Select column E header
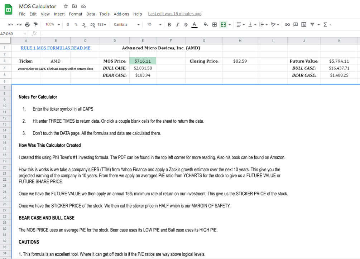Viewport: 360px width, 259px height. pyautogui.click(x=143, y=40)
